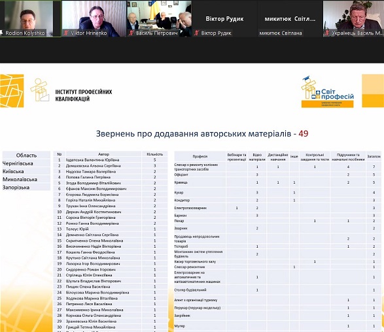Click the 'Область' table header
The image size is (384, 332).
26,155
